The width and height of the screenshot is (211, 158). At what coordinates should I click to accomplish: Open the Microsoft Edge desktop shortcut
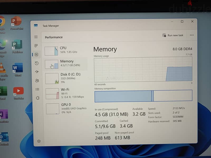(3, 48)
